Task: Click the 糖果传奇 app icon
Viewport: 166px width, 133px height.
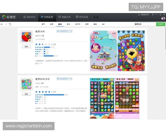Action: tap(27, 37)
